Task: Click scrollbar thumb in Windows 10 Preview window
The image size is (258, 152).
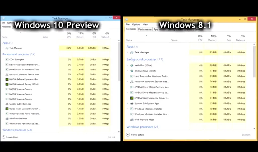Action: (x=119, y=62)
